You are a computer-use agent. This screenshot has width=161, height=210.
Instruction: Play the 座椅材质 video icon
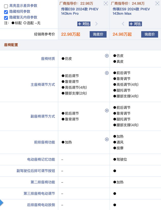(x=107, y=56)
